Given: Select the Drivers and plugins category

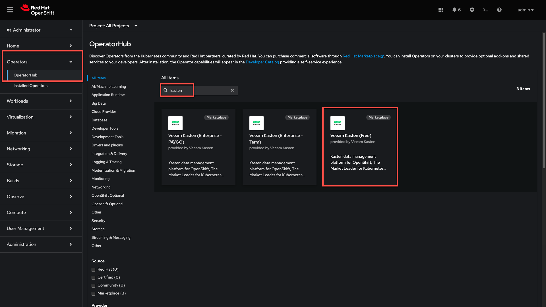Looking at the screenshot, I should (x=107, y=145).
